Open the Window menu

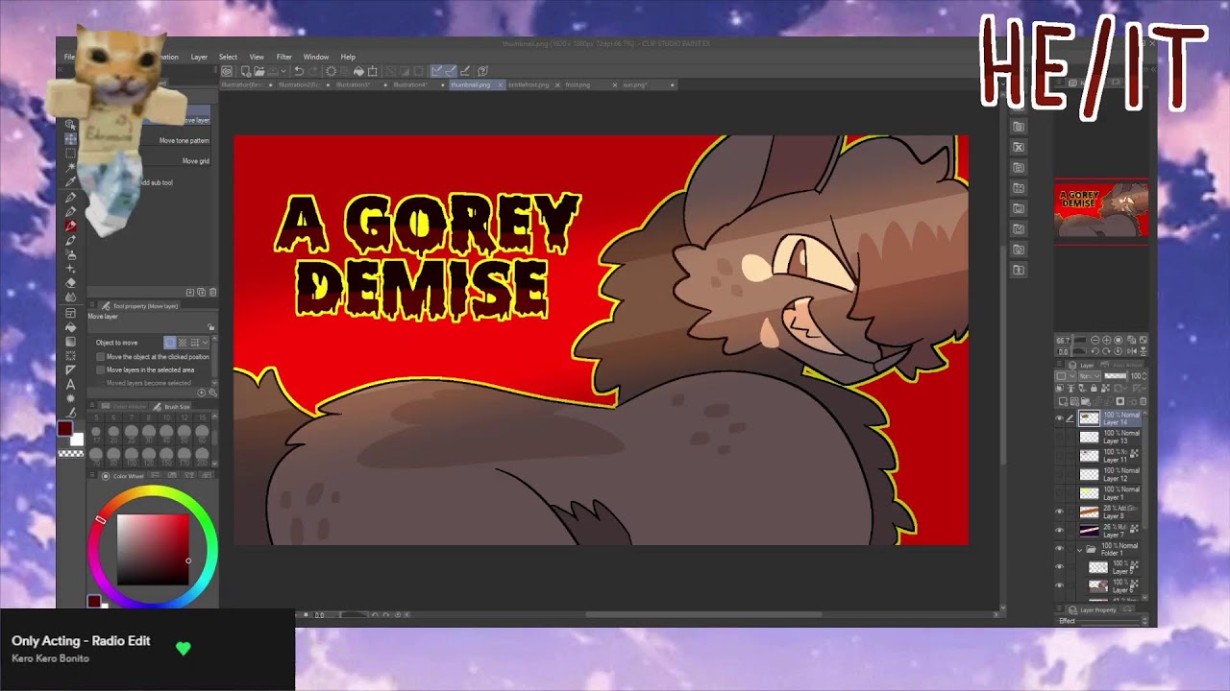tap(316, 57)
